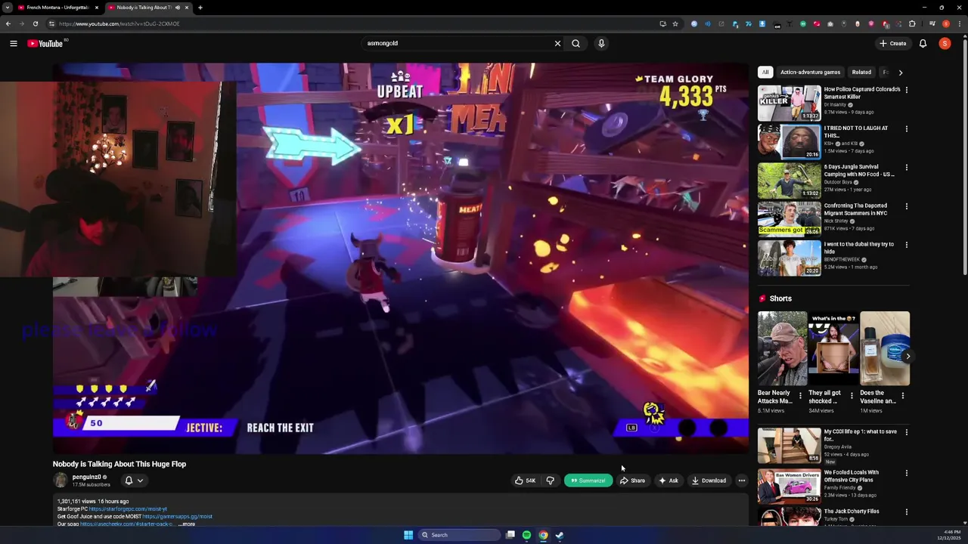Screen dimensions: 968x544
Task: Reload the page in Chrome
Action: 35,23
